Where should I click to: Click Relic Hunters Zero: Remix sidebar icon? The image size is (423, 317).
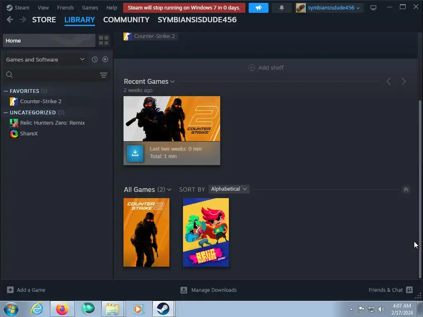[x=14, y=123]
